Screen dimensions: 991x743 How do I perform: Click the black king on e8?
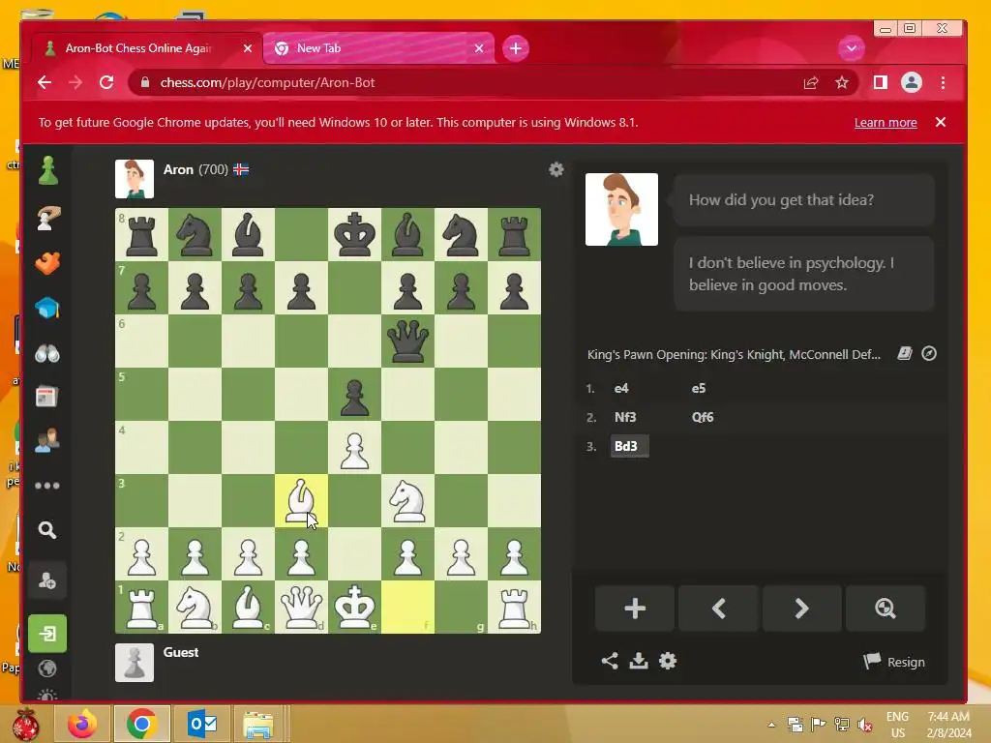click(354, 234)
